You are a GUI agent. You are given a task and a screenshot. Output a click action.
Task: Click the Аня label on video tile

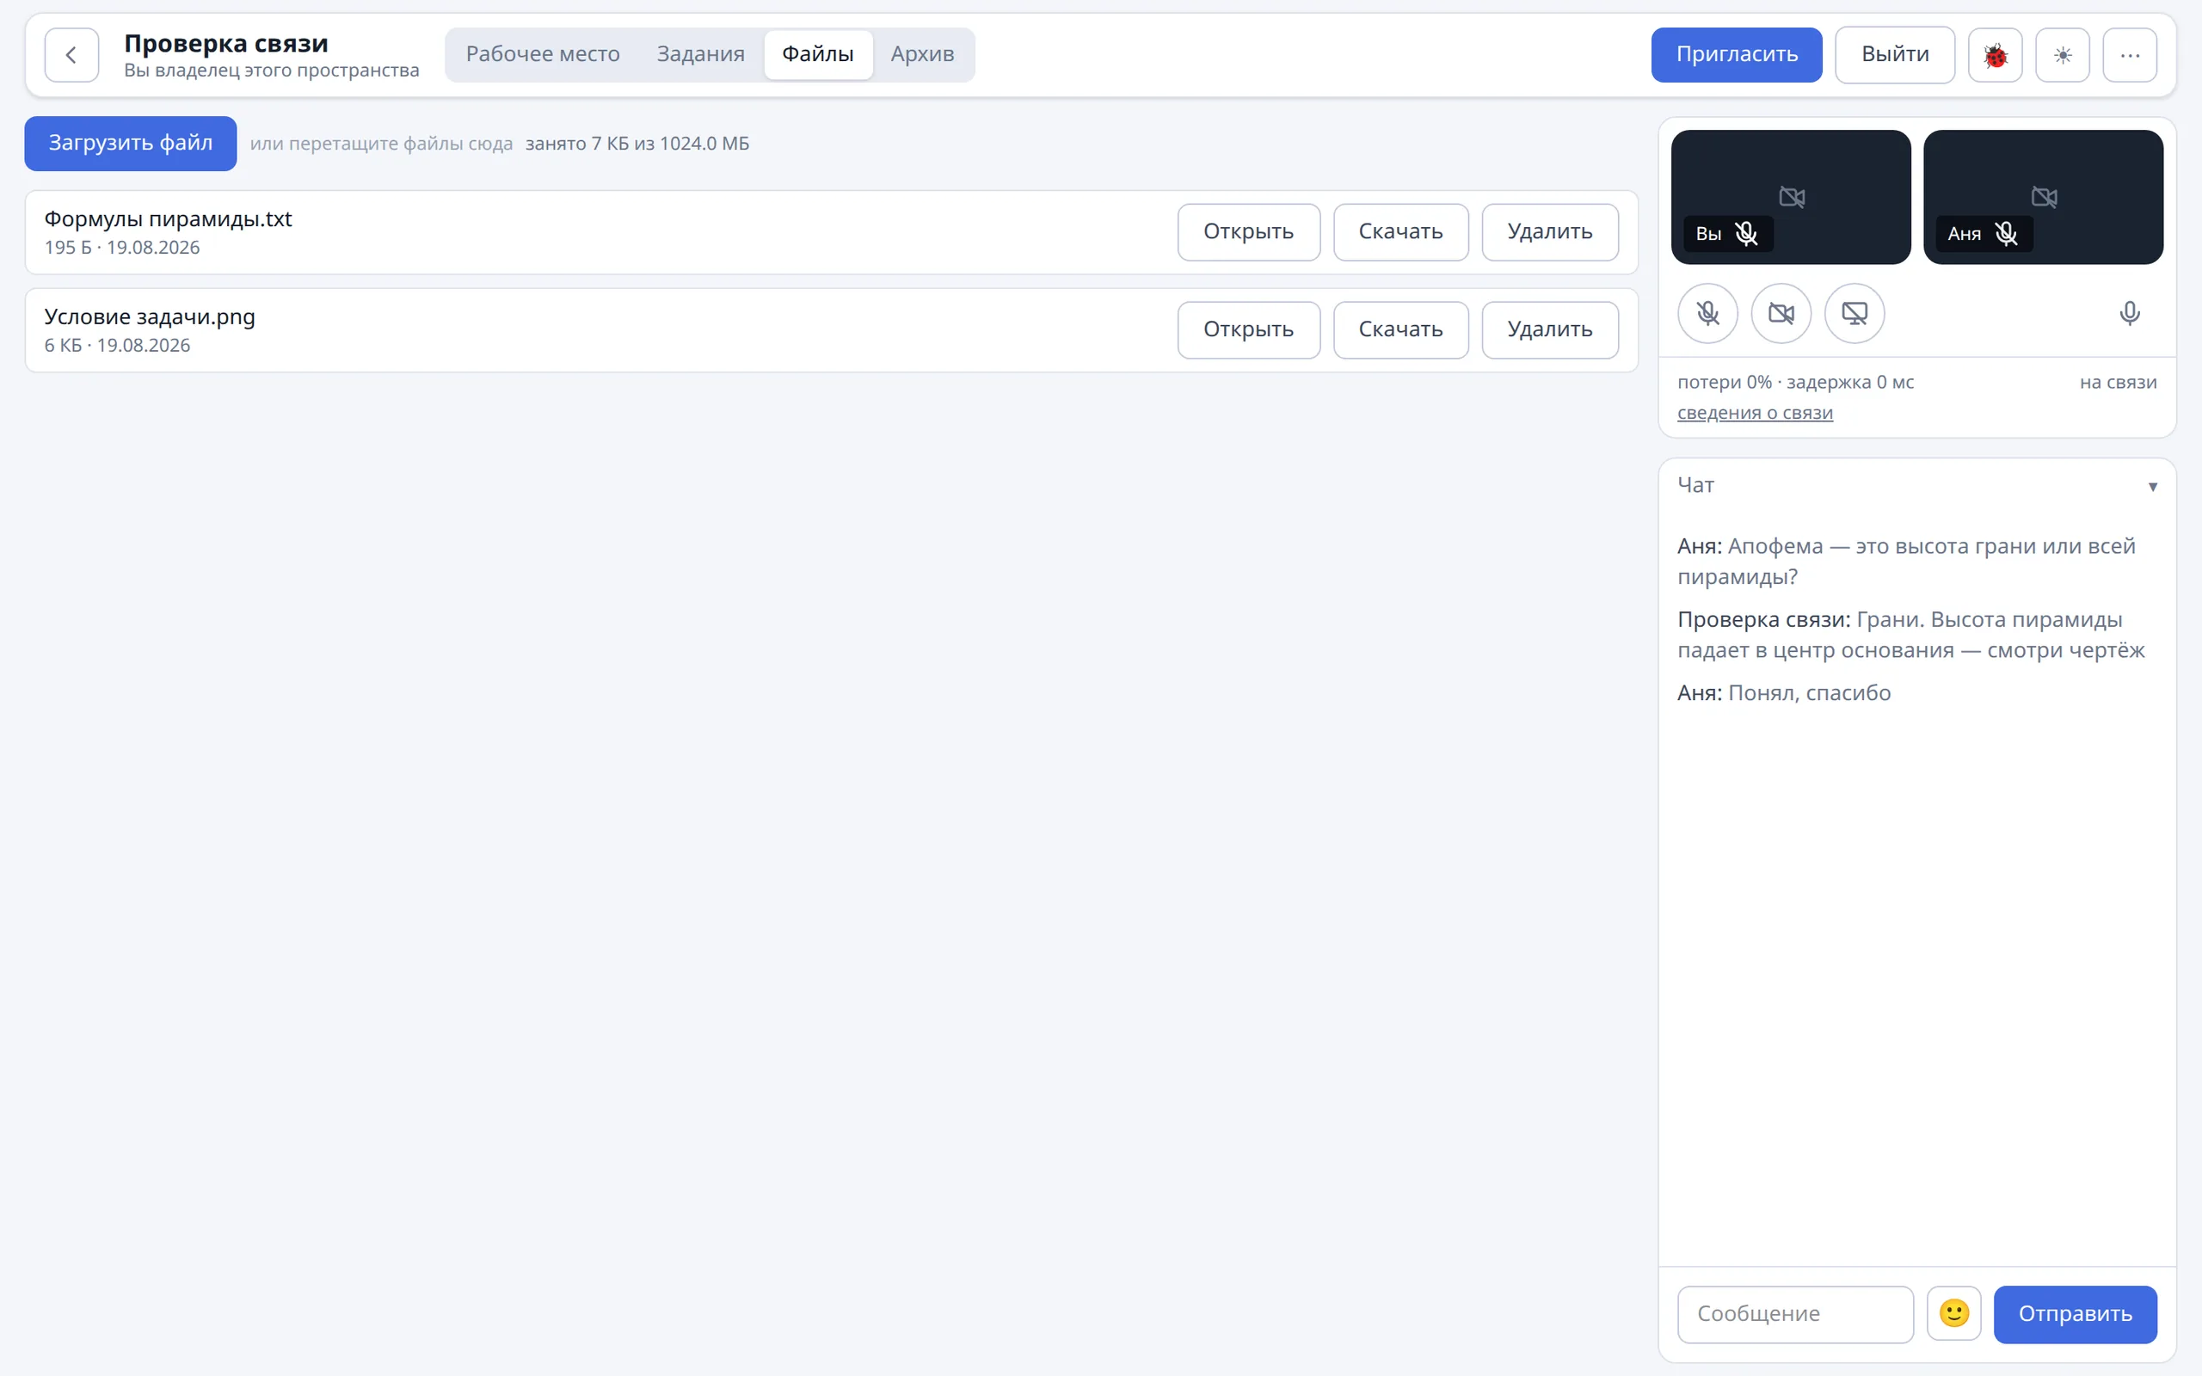tap(1964, 234)
